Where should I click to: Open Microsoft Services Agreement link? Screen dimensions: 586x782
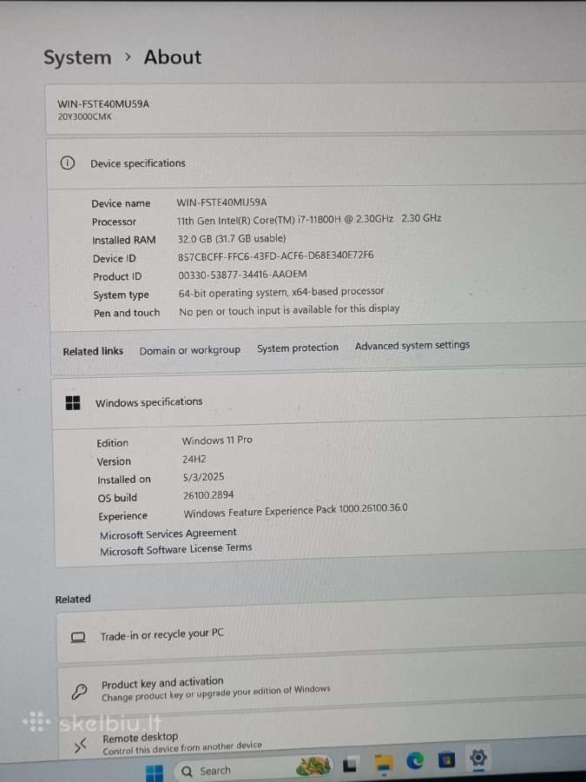[x=168, y=533]
